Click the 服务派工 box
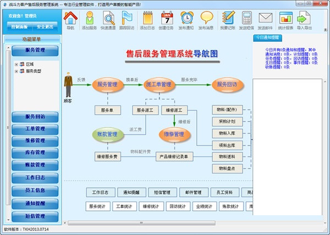 pyautogui.click(x=145, y=110)
